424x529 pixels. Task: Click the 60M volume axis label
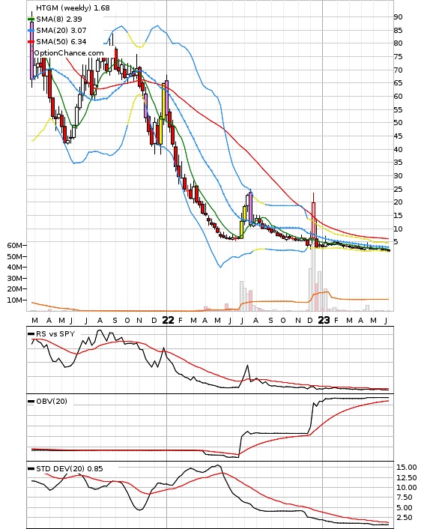14,246
